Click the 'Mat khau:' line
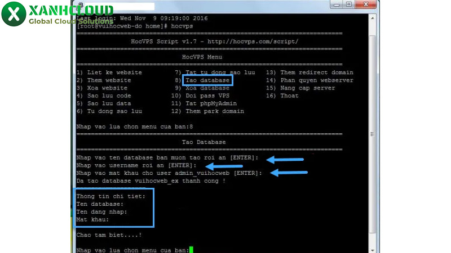This screenshot has width=451, height=253. point(92,220)
